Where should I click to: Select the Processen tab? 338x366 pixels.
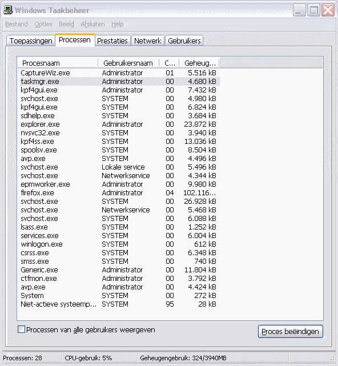(75, 40)
